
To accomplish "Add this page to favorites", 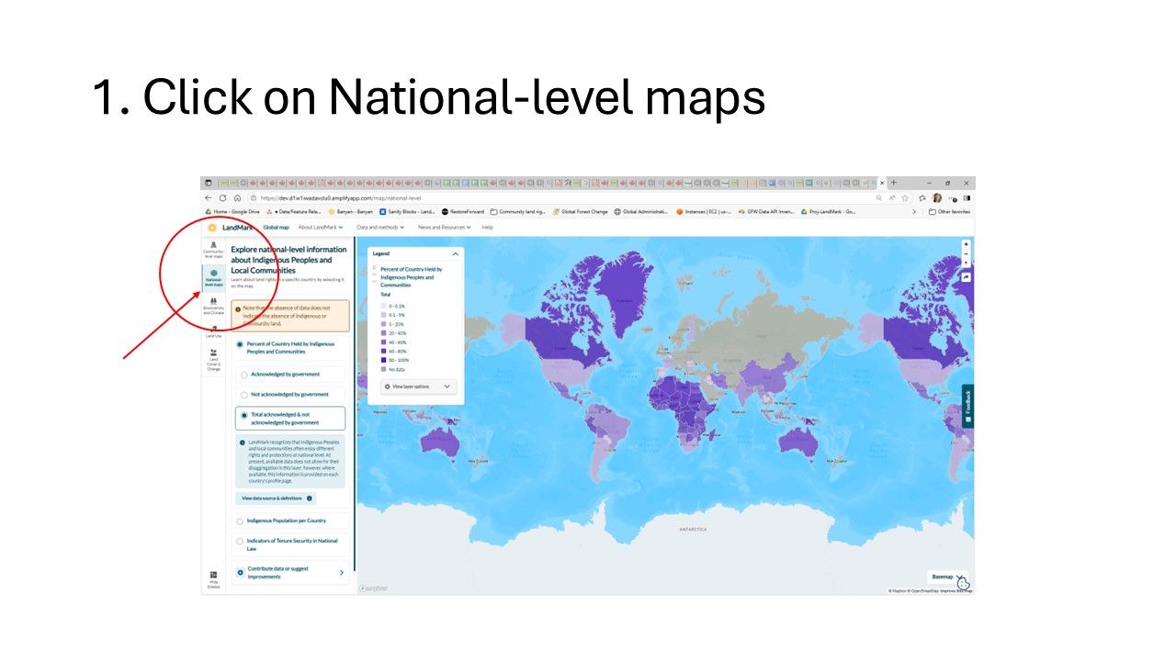I will coord(905,197).
